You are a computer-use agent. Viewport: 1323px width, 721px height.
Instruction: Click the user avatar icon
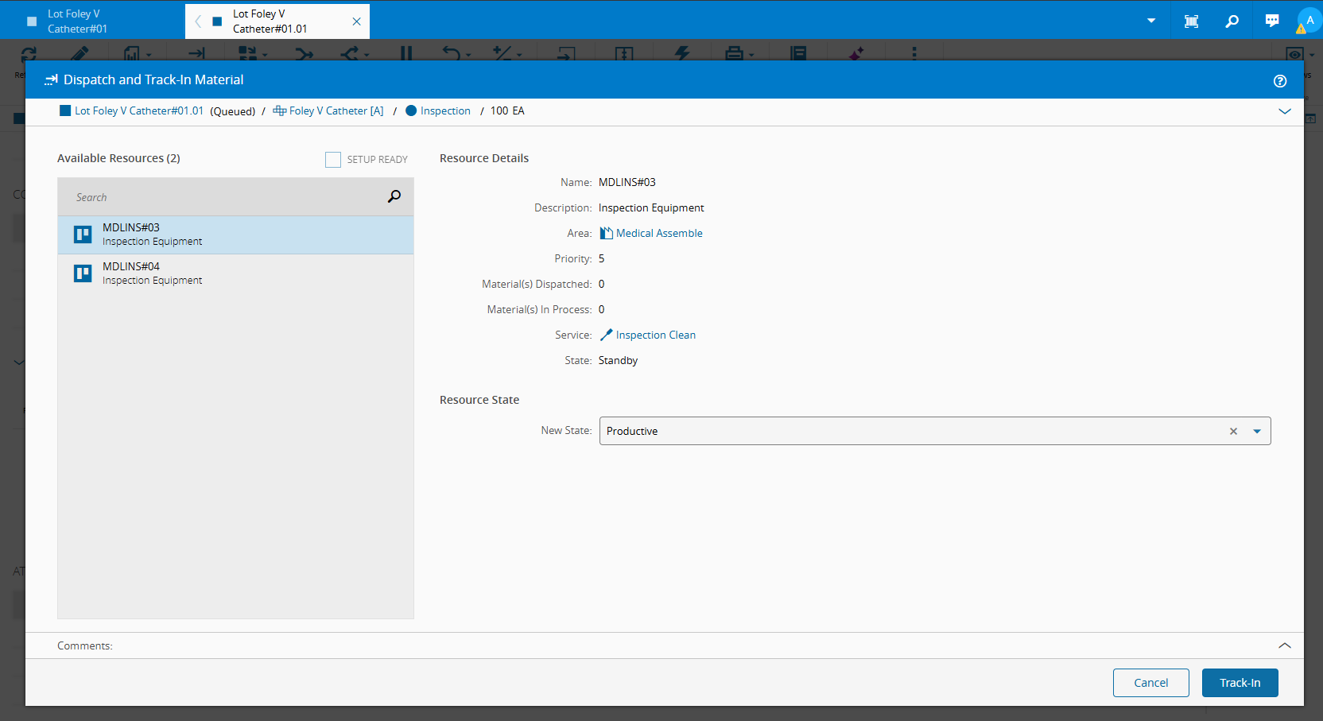click(x=1309, y=21)
